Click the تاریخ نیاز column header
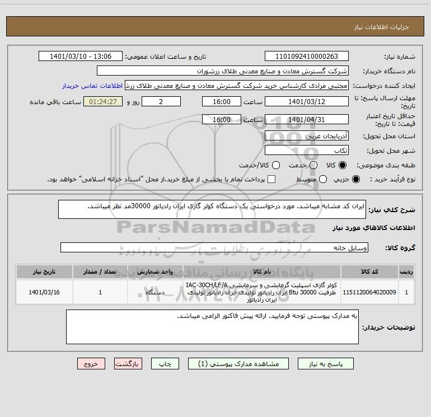 pyautogui.click(x=44, y=271)
